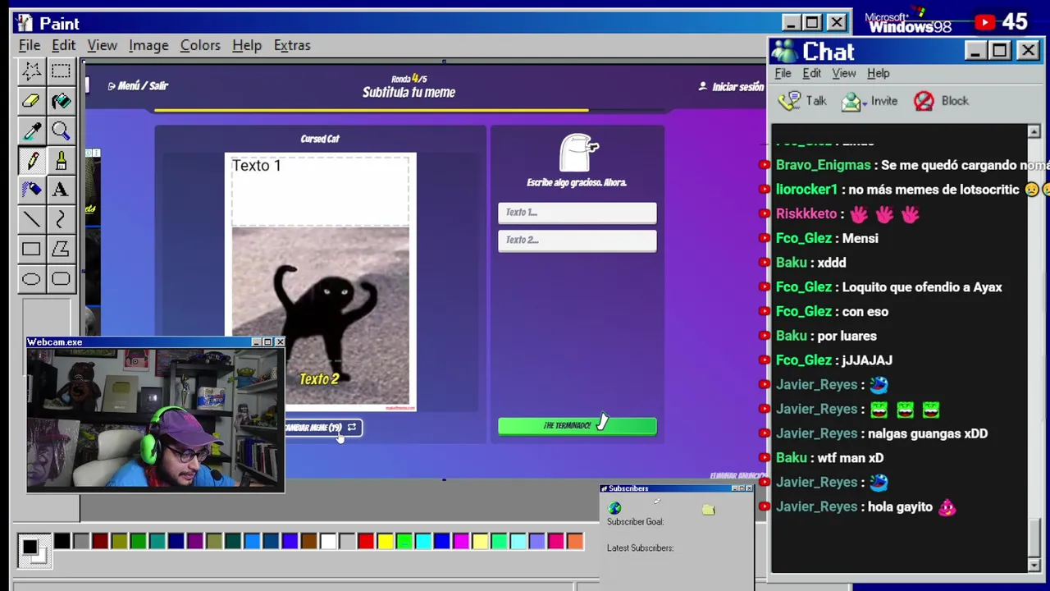Screen dimensions: 1050x591
Task: Choose the Ellipse tool
Action: [x=31, y=279]
